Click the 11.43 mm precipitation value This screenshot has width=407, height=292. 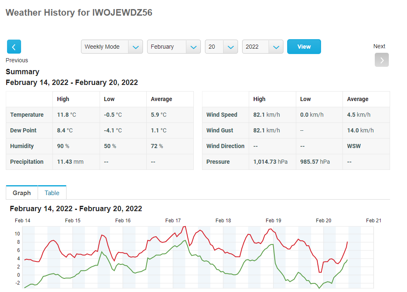click(x=70, y=162)
